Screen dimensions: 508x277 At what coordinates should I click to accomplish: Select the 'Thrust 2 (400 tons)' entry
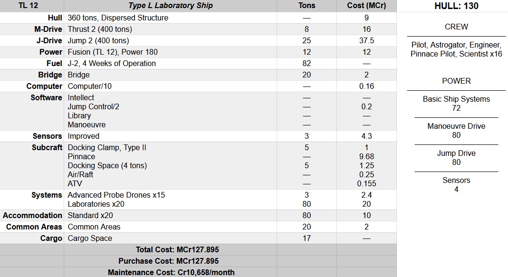(100, 29)
